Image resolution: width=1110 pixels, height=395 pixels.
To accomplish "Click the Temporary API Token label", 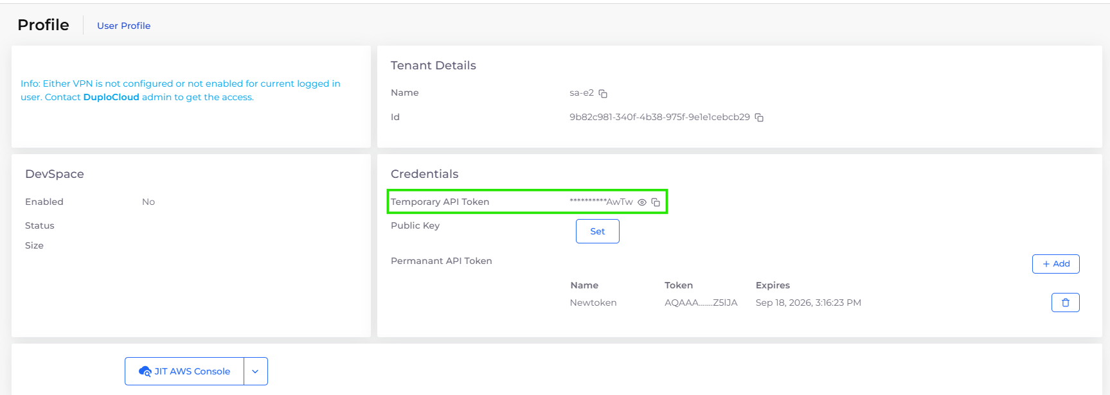I will pyautogui.click(x=440, y=202).
